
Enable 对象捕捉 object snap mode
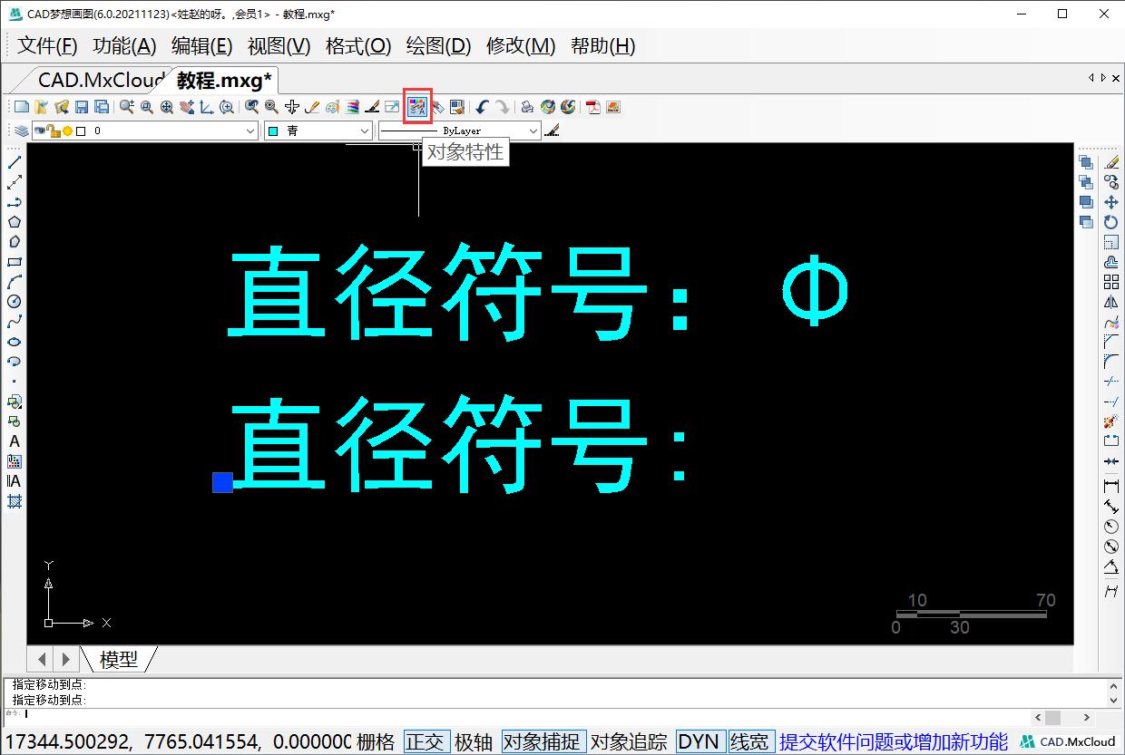[x=543, y=741]
